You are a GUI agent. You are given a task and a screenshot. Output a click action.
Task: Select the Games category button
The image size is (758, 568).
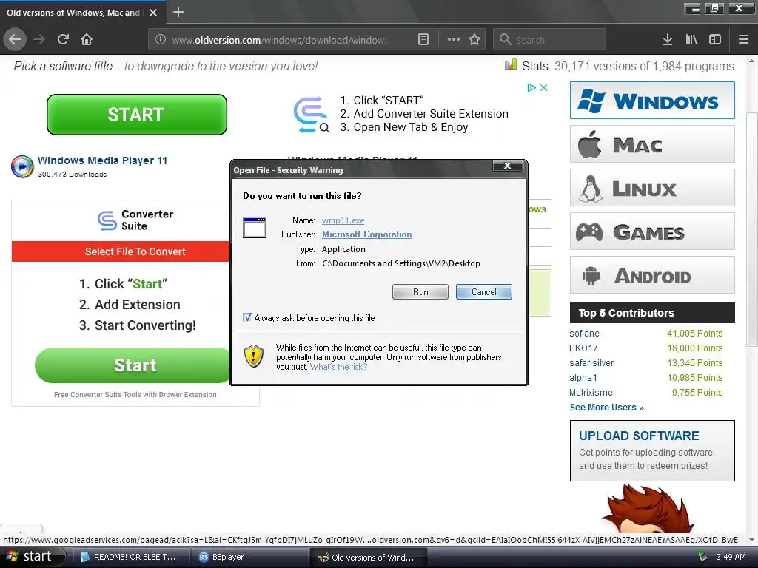click(652, 231)
